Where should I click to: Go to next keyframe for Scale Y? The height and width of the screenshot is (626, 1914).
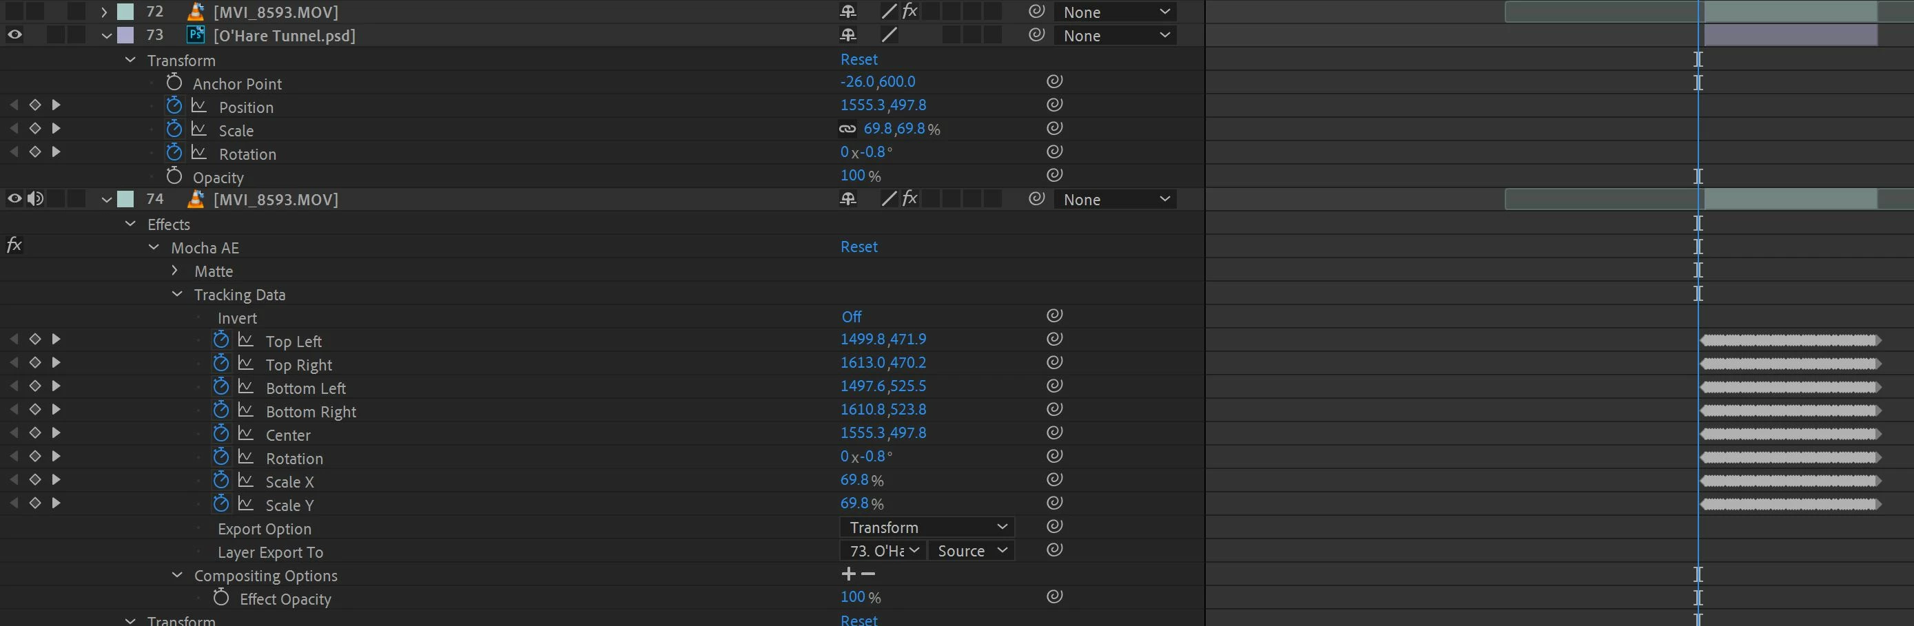pyautogui.click(x=56, y=503)
